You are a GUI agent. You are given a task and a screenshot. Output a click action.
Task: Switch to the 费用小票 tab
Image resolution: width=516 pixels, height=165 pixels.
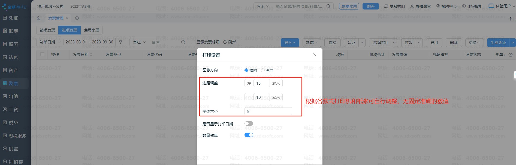[x=92, y=30]
